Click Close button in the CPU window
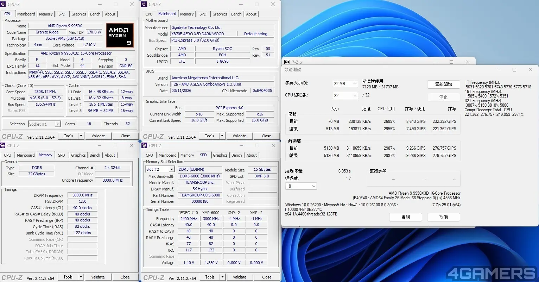Image resolution: width=539 pixels, height=282 pixels. (x=125, y=136)
